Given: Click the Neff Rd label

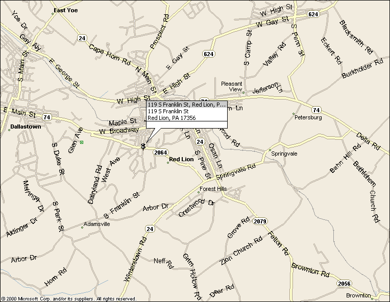Looking at the screenshot, I should pyautogui.click(x=163, y=263).
